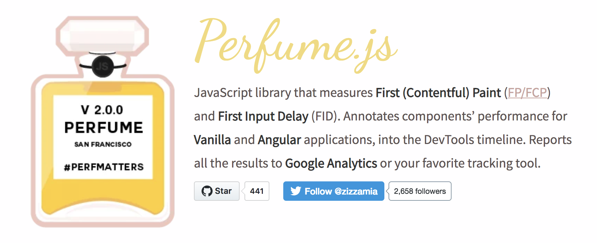597x243 pixels.
Task: Click the First (Contentful) Paint text
Action: pyautogui.click(x=438, y=93)
